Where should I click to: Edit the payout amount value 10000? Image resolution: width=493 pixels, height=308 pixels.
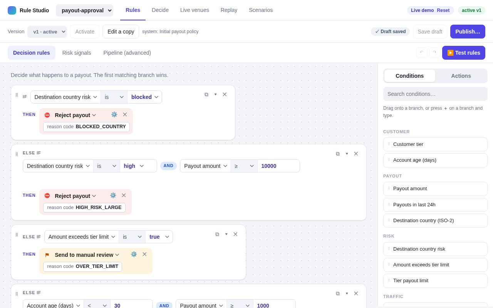[278, 166]
